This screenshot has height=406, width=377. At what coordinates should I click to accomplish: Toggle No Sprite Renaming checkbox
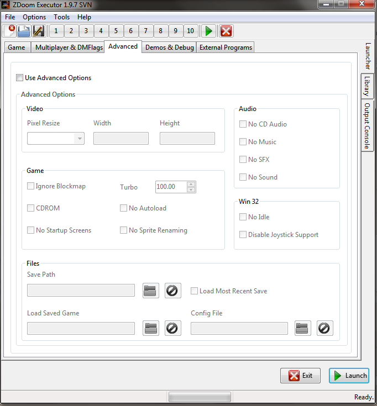[x=123, y=230]
